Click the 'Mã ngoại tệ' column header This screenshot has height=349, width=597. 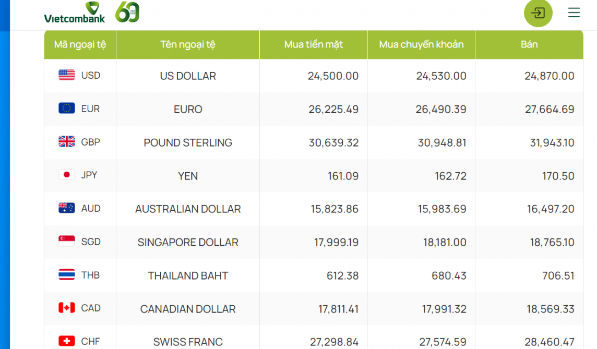80,44
